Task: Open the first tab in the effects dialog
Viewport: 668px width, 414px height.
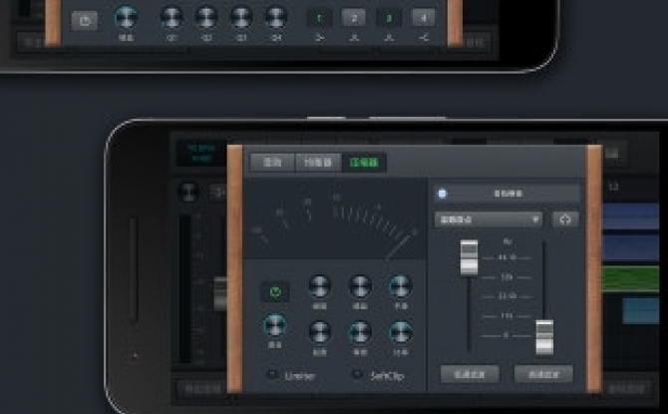Action: pyautogui.click(x=272, y=163)
